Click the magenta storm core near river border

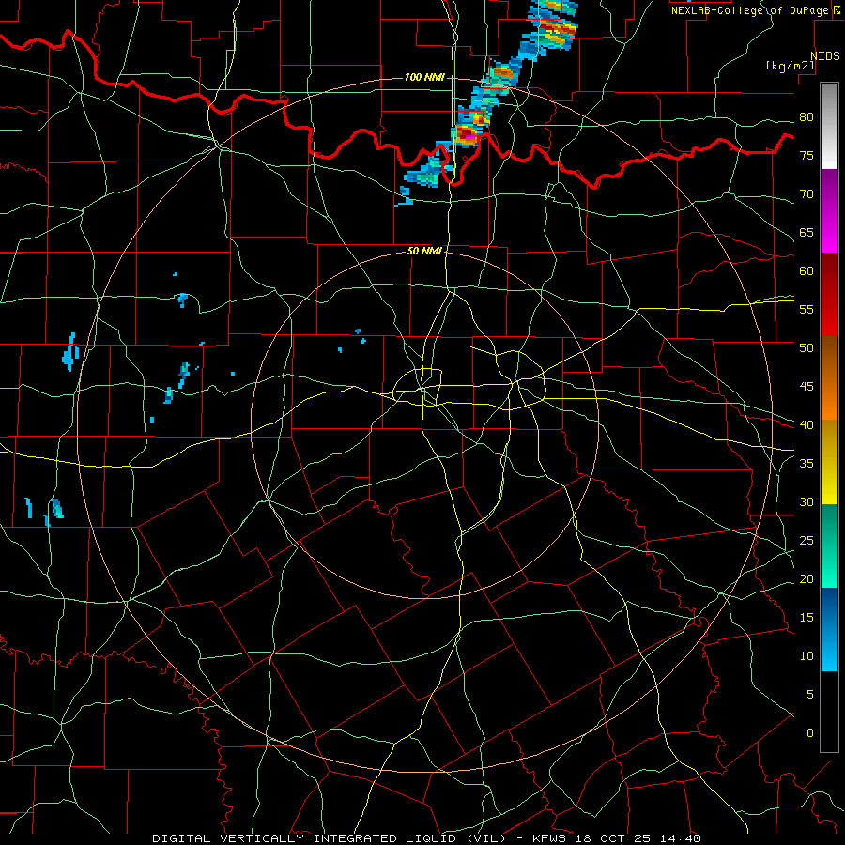[470, 137]
